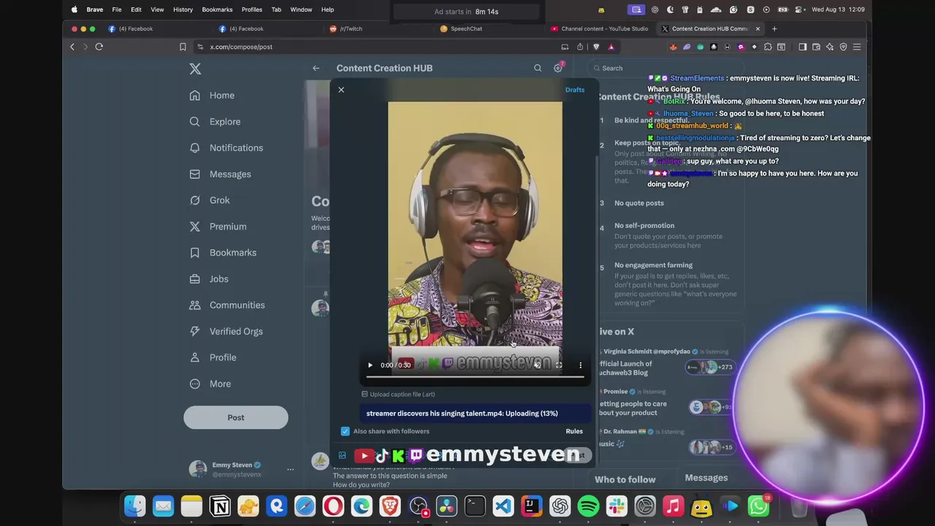The width and height of the screenshot is (935, 526).
Task: Unmute the video preview audio
Action: (x=538, y=365)
